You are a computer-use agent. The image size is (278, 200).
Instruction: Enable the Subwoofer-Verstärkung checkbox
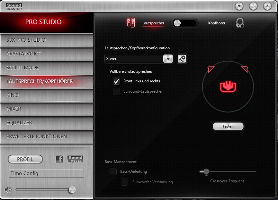tap(124, 182)
